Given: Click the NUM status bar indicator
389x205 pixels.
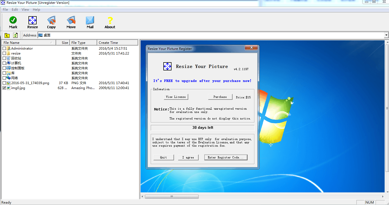Looking at the screenshot, I should (x=370, y=203).
